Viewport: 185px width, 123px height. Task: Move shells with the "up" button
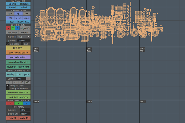click(x=18, y=14)
